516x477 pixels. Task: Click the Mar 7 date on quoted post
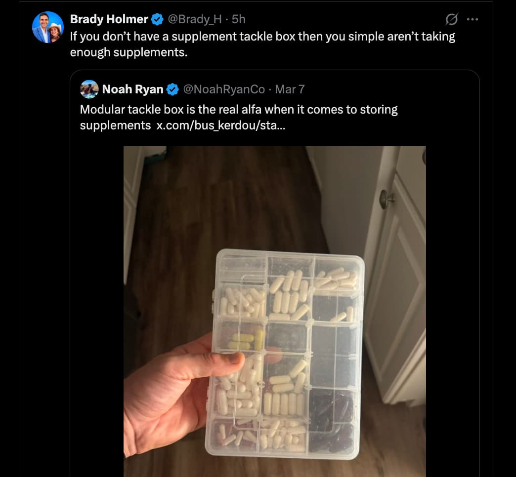coord(290,89)
